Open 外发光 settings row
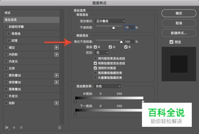 coord(31,96)
